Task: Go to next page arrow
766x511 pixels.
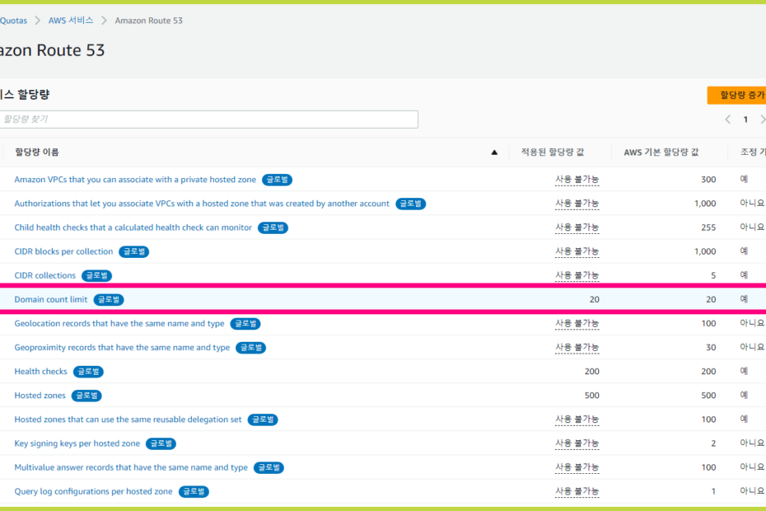Action: click(x=762, y=120)
